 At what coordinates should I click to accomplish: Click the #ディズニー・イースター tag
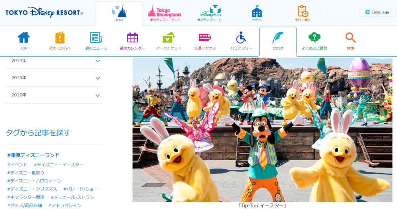58,165
